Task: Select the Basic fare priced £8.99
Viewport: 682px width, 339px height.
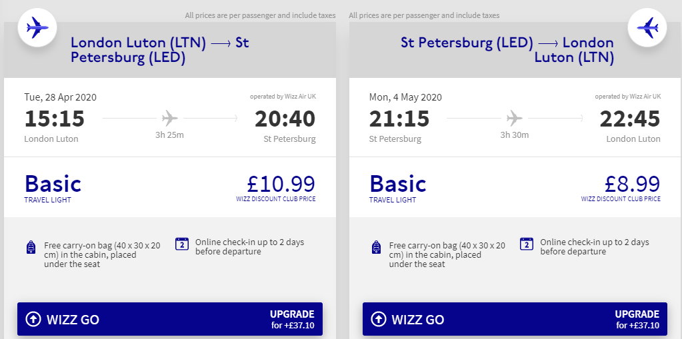Action: tap(515, 187)
